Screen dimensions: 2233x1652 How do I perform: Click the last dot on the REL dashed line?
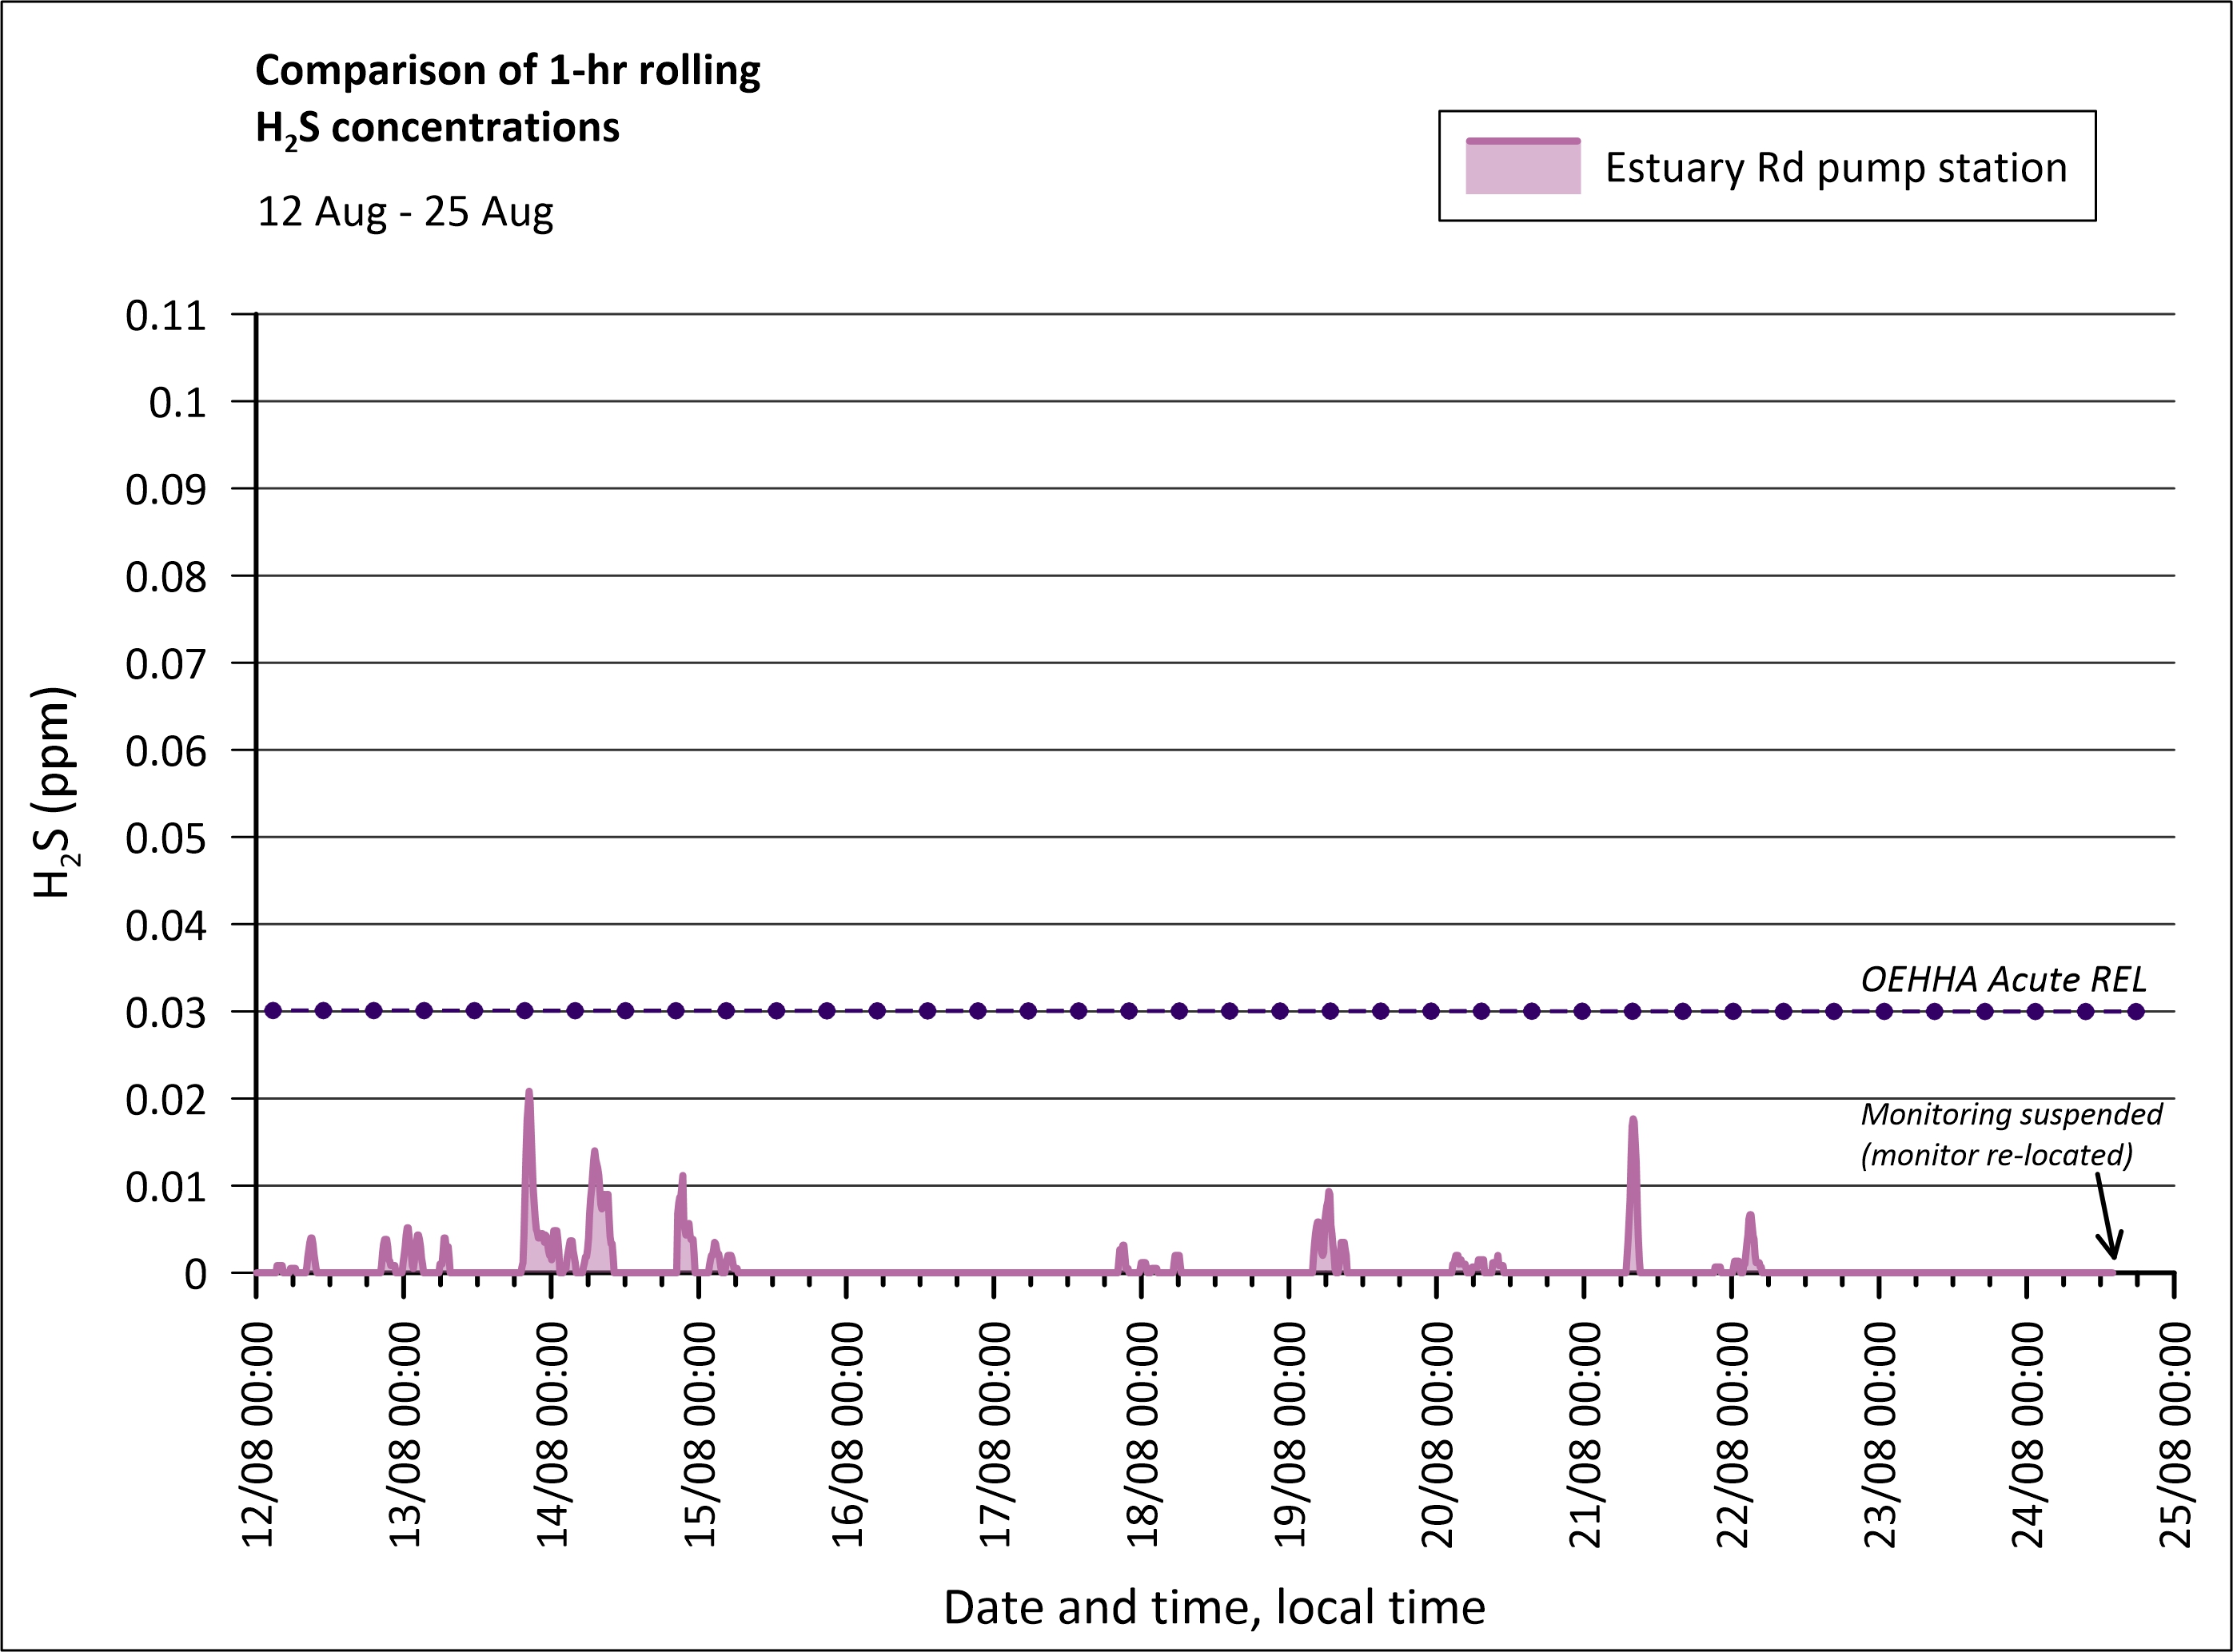click(2136, 1011)
